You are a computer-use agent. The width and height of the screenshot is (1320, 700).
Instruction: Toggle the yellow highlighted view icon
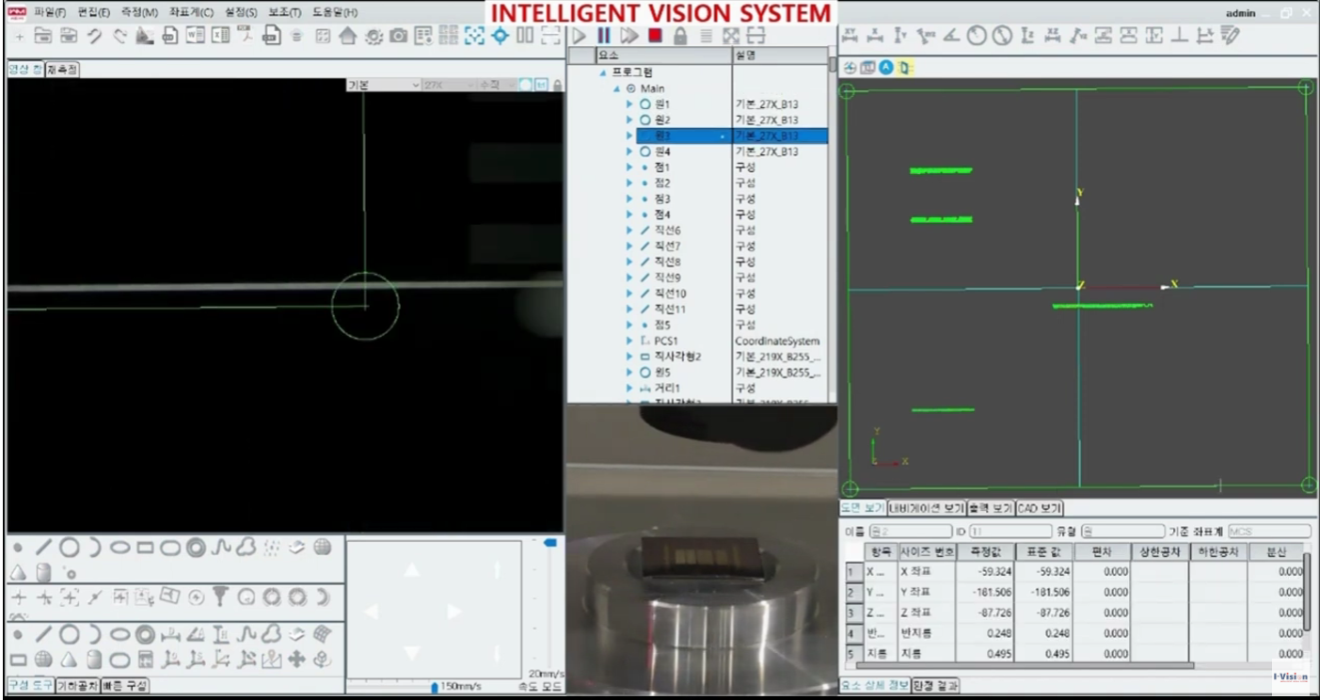click(x=903, y=68)
